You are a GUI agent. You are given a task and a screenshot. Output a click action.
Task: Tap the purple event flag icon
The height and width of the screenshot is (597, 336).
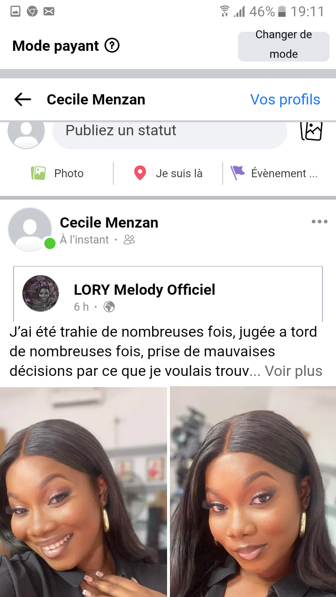(238, 173)
